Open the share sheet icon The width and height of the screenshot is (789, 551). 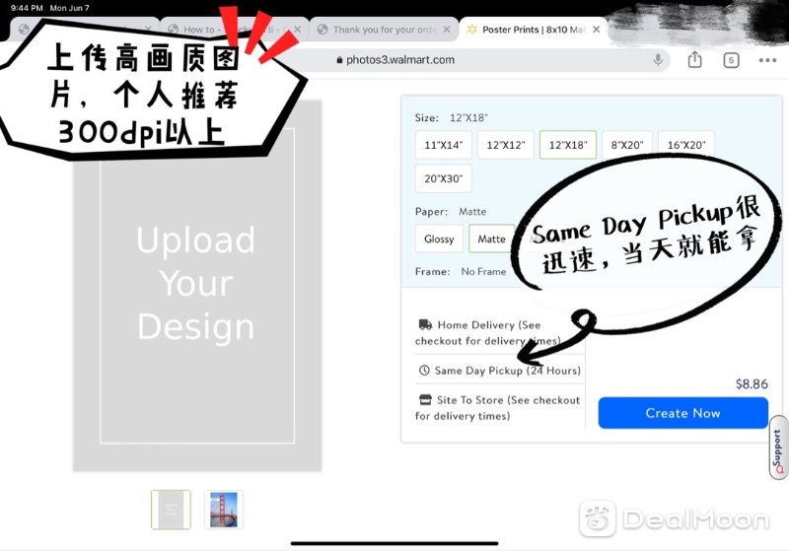695,60
